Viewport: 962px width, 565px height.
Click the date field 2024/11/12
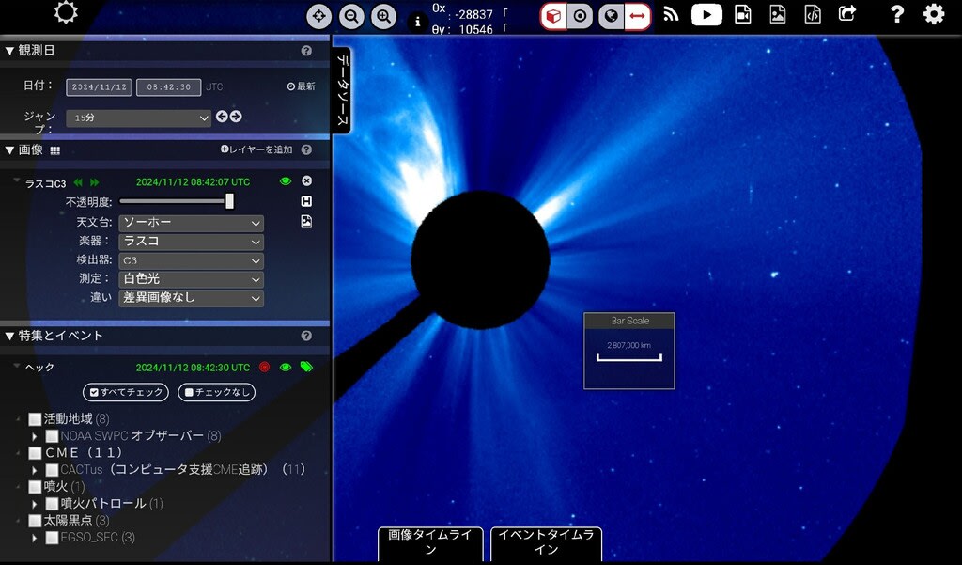99,87
